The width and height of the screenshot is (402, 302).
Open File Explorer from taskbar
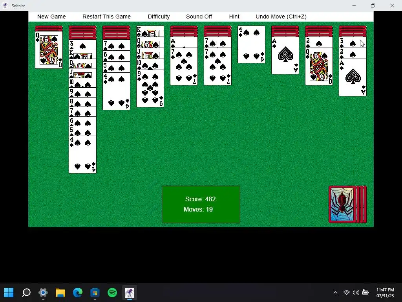point(60,292)
